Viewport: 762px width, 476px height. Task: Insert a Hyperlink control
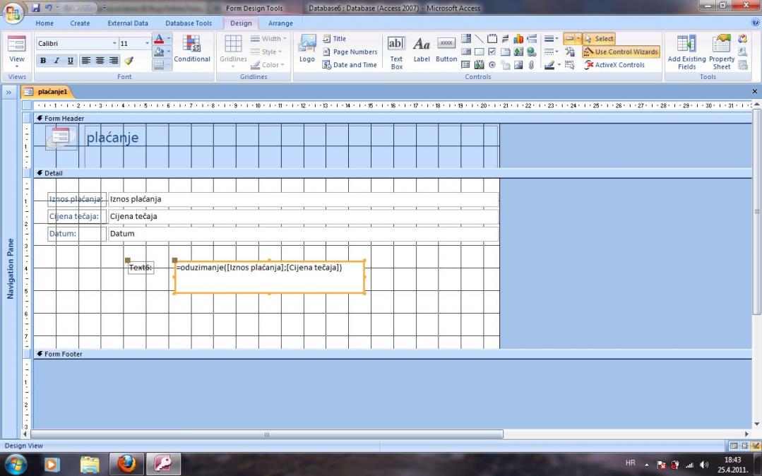click(531, 52)
